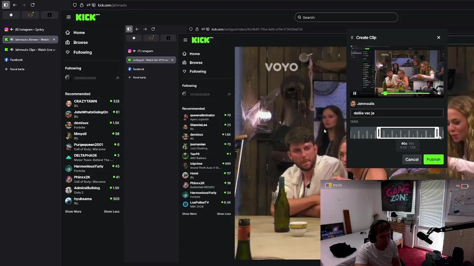
Task: Click third pinned dark tab icon in outer browser
Action: pos(50,15)
